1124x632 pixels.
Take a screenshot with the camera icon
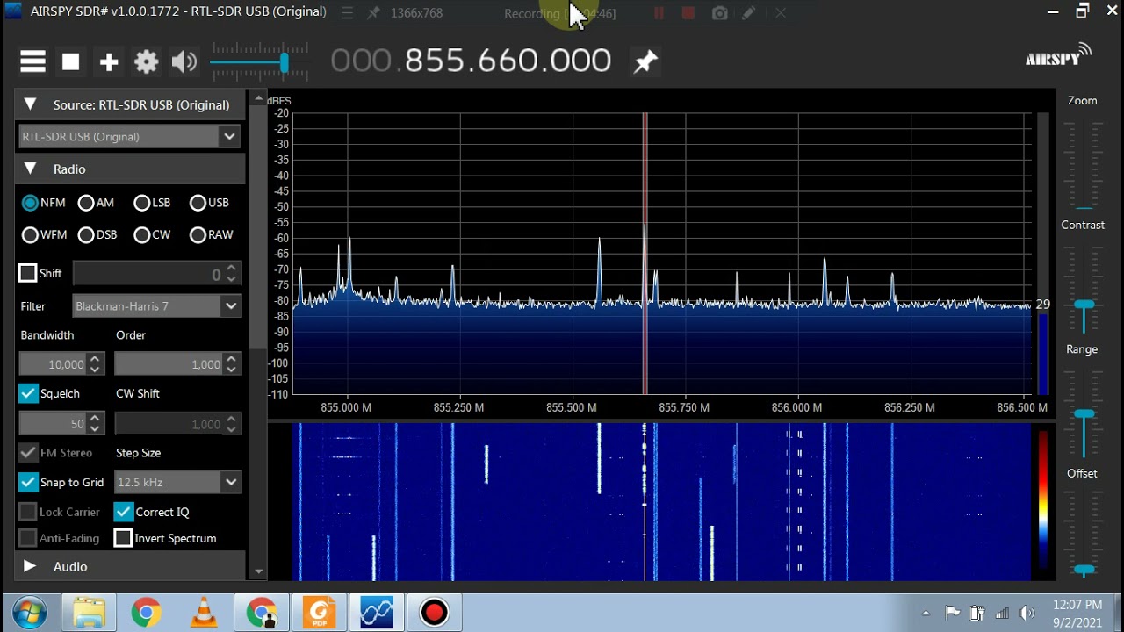(719, 13)
